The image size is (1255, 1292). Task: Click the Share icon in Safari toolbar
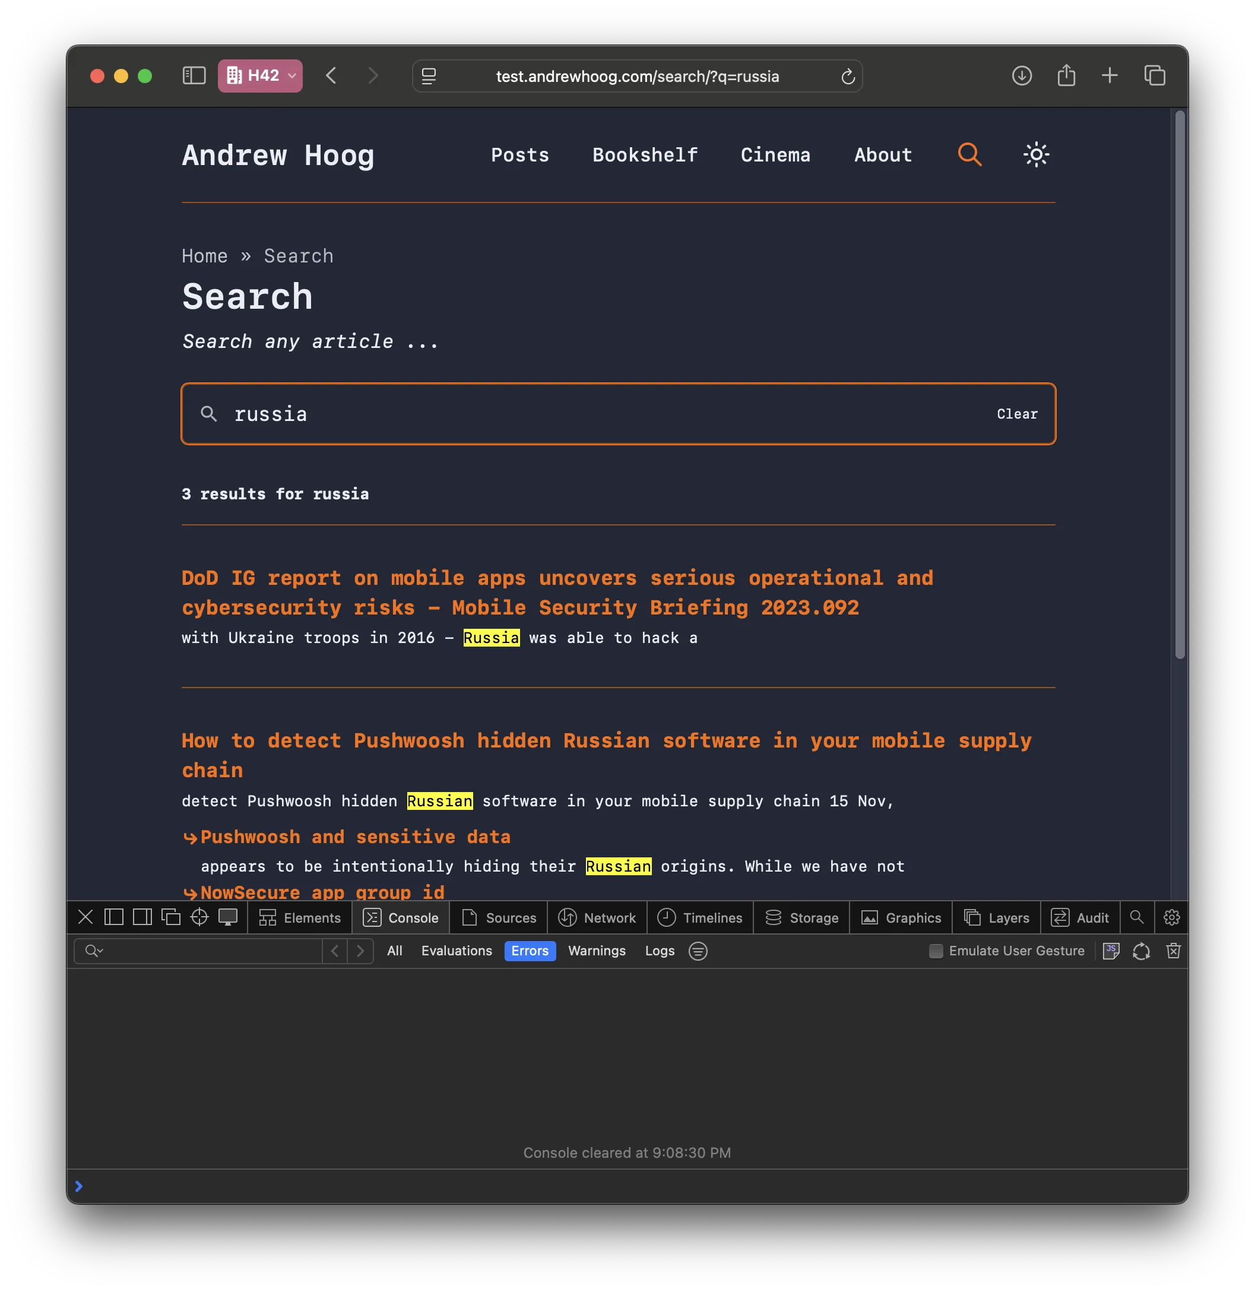pos(1066,76)
